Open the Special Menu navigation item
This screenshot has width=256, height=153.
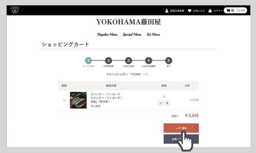pyautogui.click(x=132, y=34)
